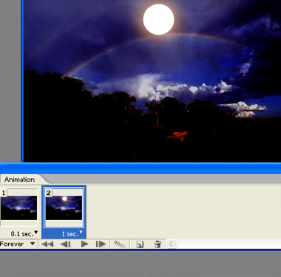
Task: Step to the previous animation frame
Action: pos(65,244)
